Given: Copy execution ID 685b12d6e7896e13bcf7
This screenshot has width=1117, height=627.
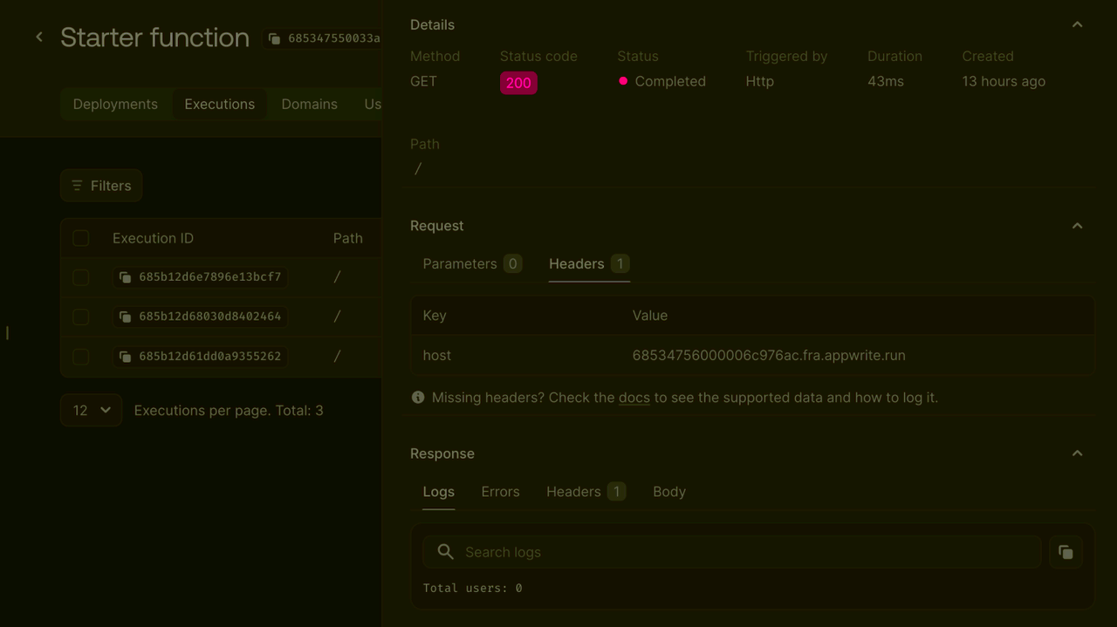Looking at the screenshot, I should coord(124,276).
